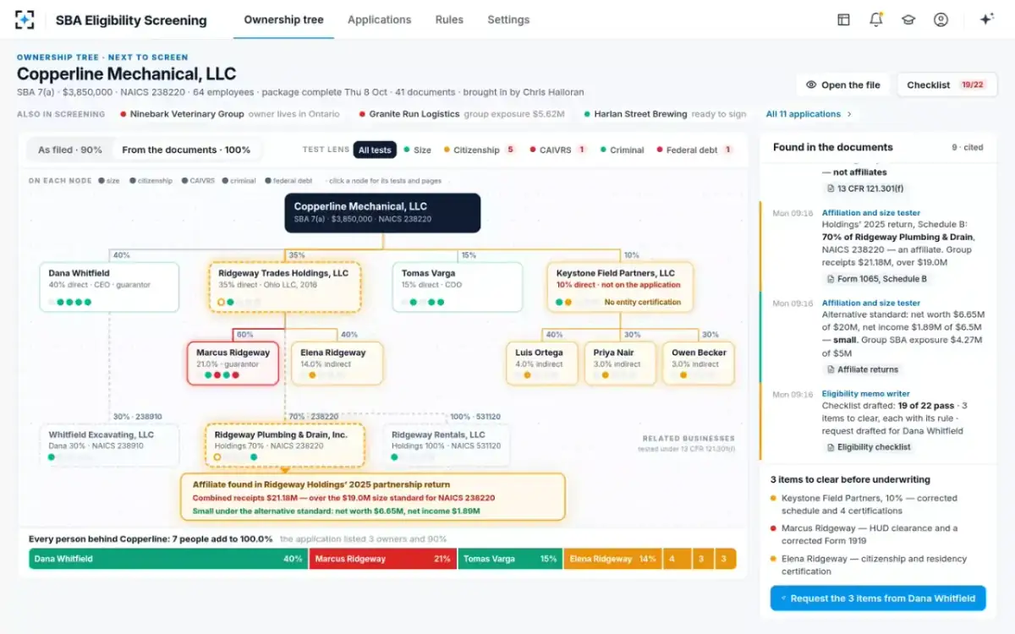The height and width of the screenshot is (634, 1015).
Task: Select the Ridgeway Rentals, LLC node
Action: tap(447, 445)
